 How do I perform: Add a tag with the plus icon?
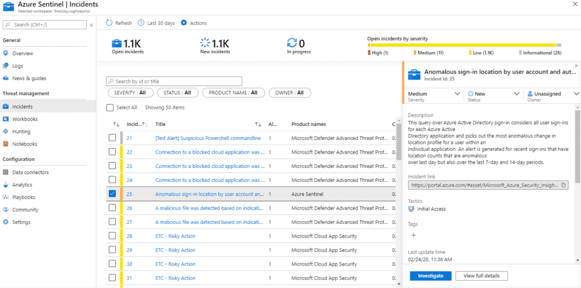click(414, 235)
